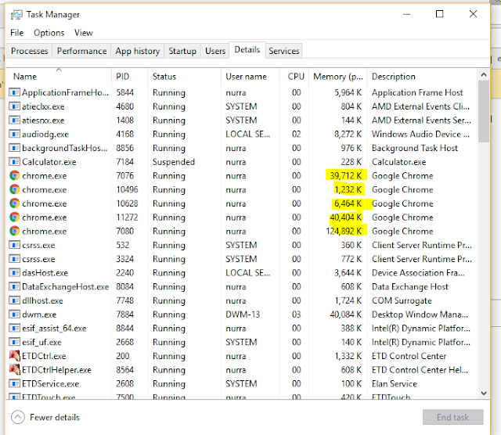Sort by the Status column header
Image resolution: width=501 pixels, height=435 pixels.
click(x=184, y=77)
